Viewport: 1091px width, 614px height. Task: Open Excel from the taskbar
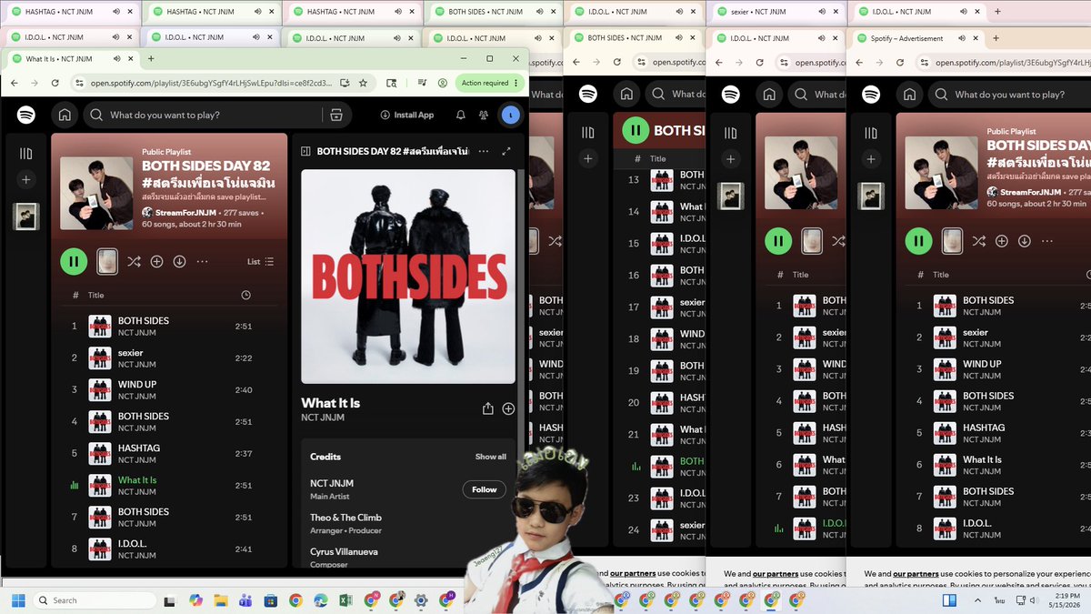pos(345,600)
